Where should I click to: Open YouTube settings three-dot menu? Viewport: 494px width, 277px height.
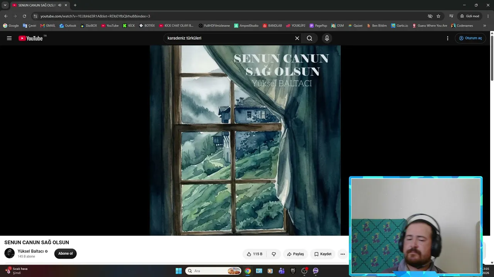(448, 38)
